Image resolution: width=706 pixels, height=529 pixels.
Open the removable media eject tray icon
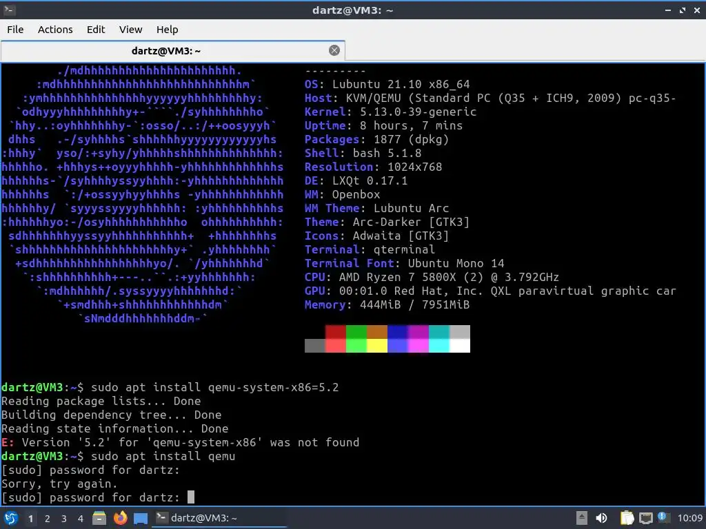tap(582, 518)
